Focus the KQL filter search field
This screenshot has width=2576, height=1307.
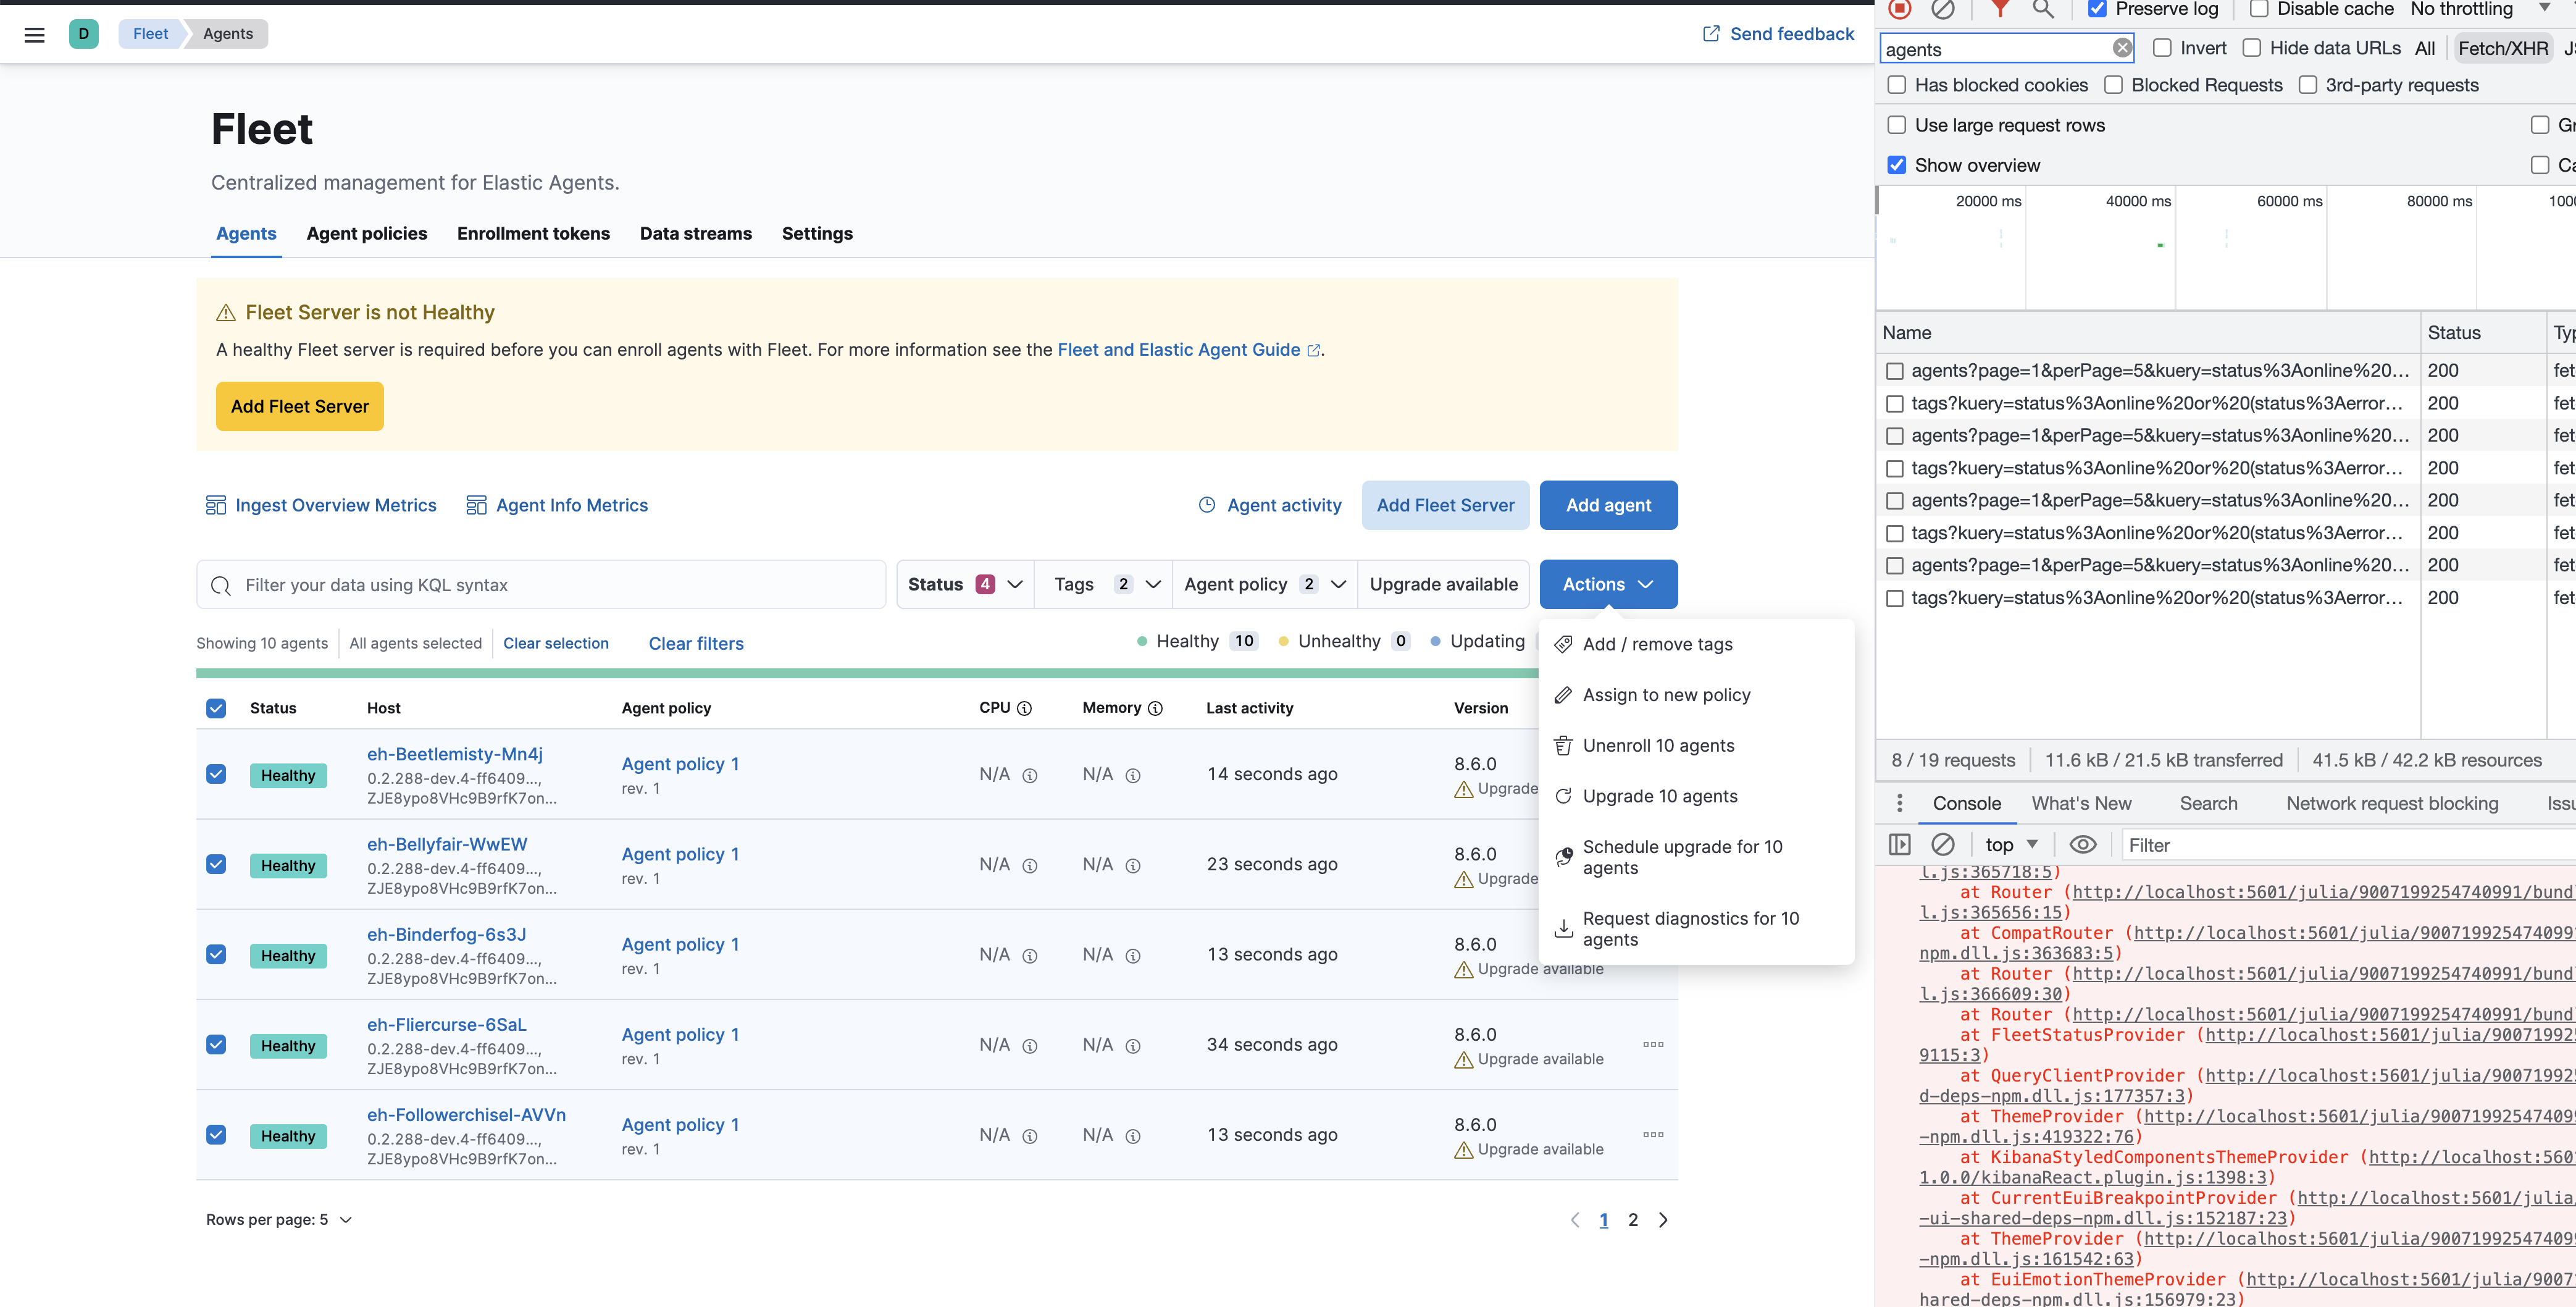[x=541, y=584]
